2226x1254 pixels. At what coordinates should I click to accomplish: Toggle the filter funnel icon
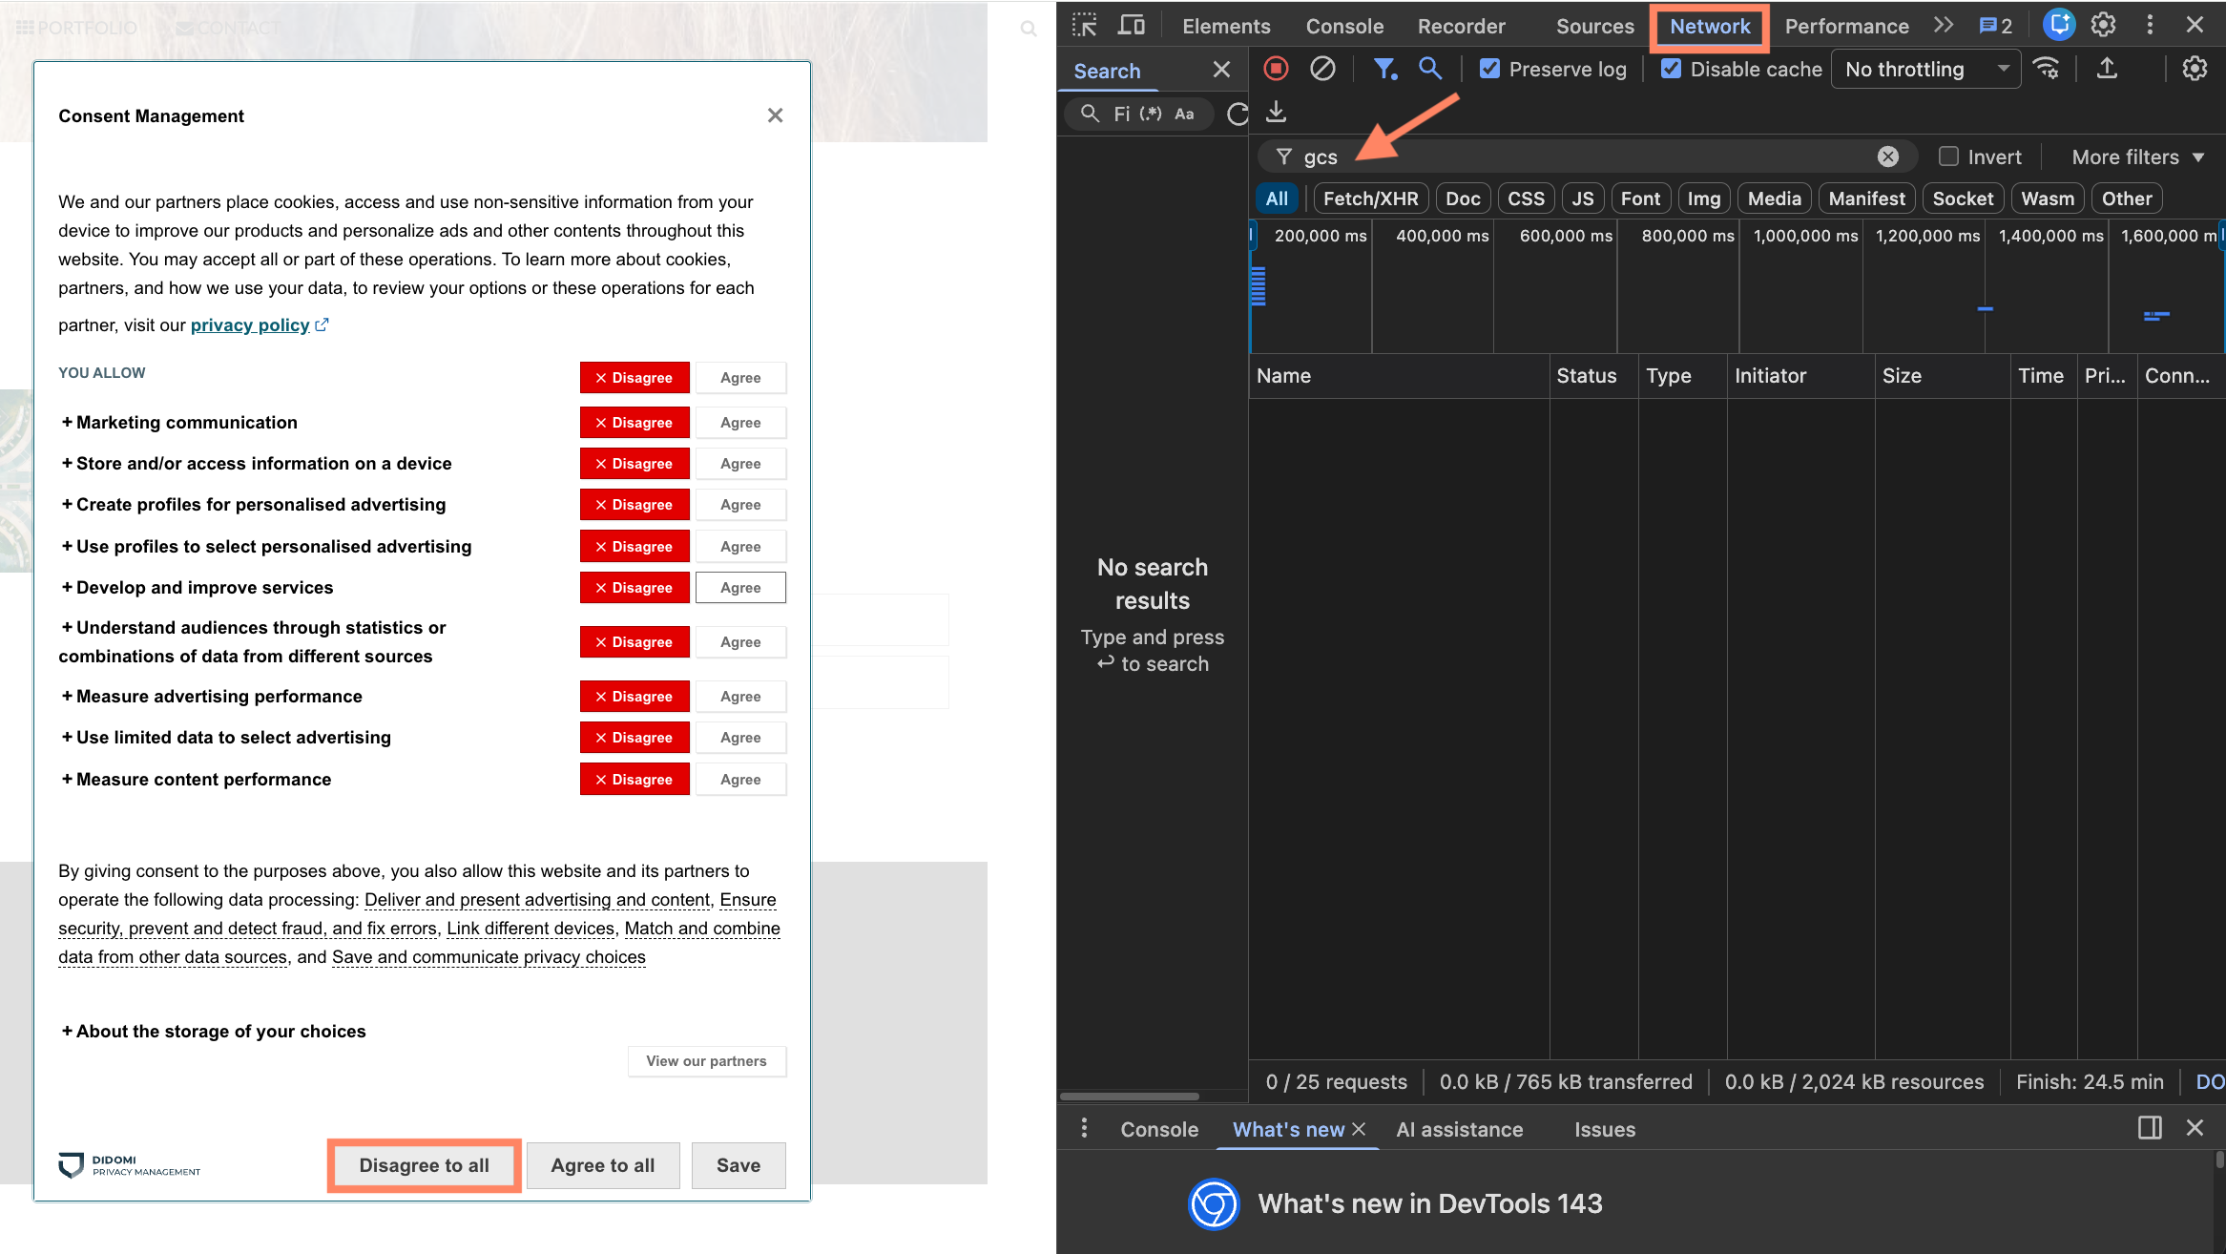click(x=1383, y=69)
